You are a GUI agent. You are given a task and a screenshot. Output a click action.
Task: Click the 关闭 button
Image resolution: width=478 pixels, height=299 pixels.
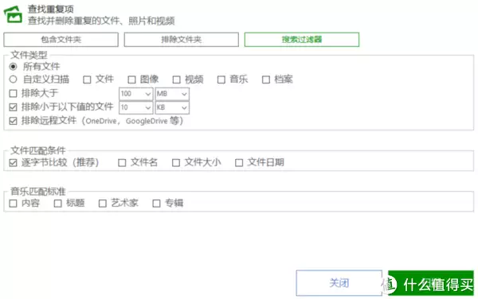point(339,283)
